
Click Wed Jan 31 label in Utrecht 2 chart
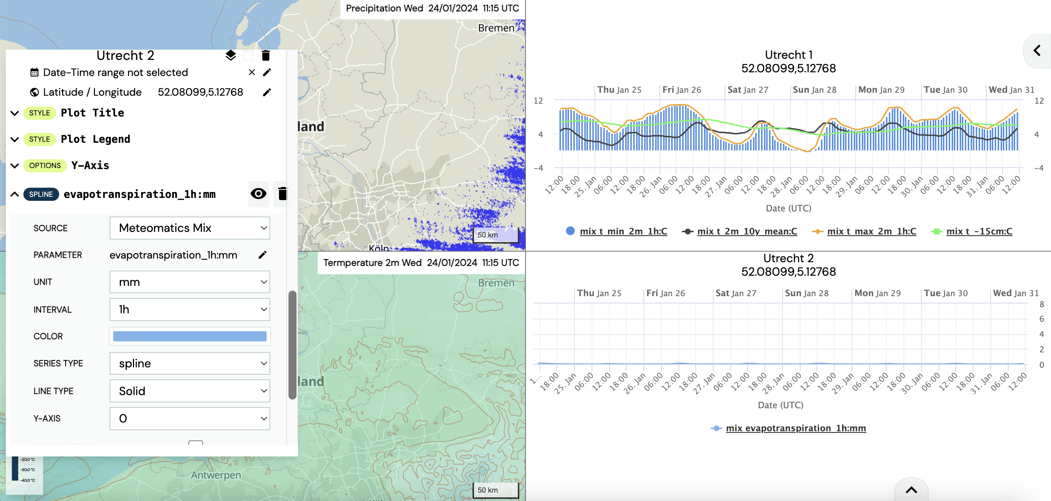(1016, 293)
